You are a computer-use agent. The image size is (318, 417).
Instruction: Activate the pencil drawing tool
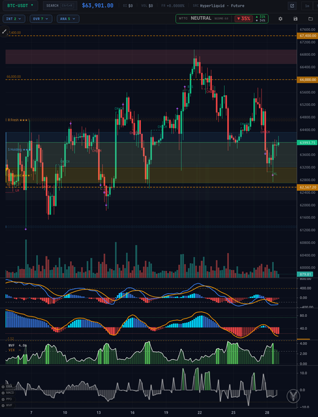point(4,32)
